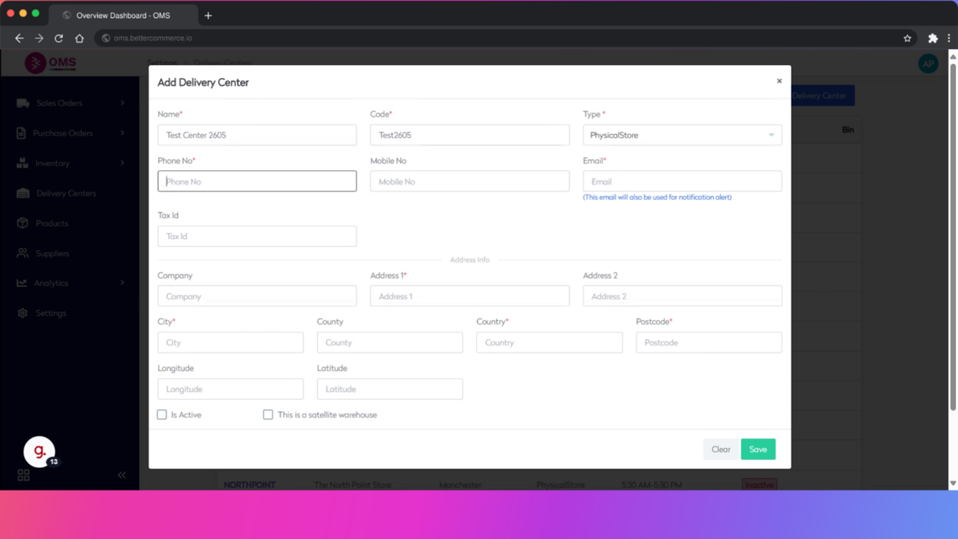Open AP user avatar menu
The width and height of the screenshot is (958, 539).
click(928, 64)
